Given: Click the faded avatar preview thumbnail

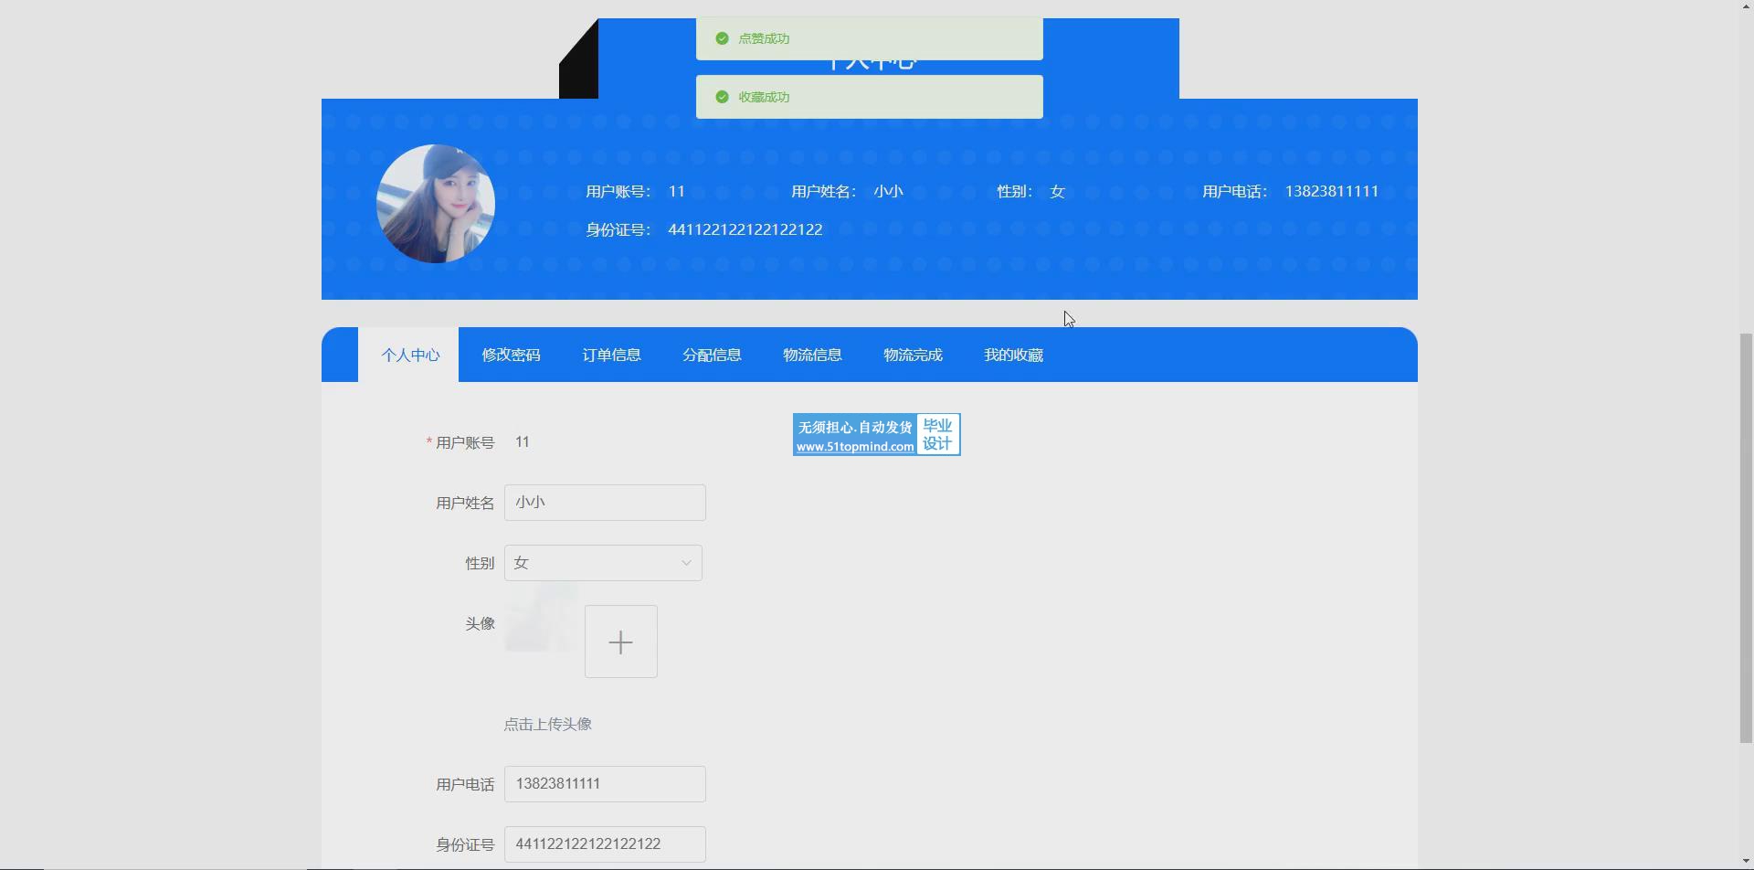Looking at the screenshot, I should coord(541,618).
